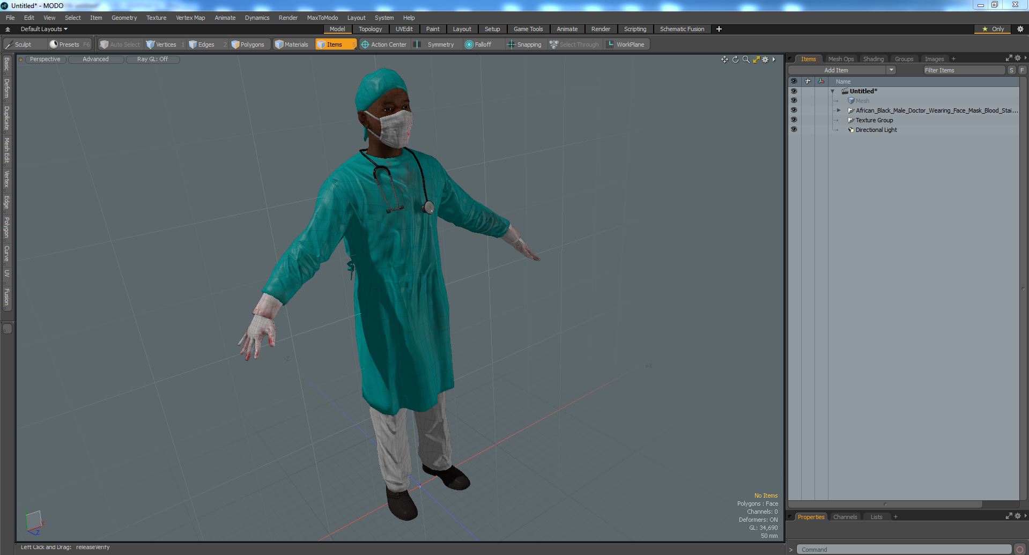The image size is (1029, 555).
Task: Open the Items panel settings gear
Action: pos(1017,58)
